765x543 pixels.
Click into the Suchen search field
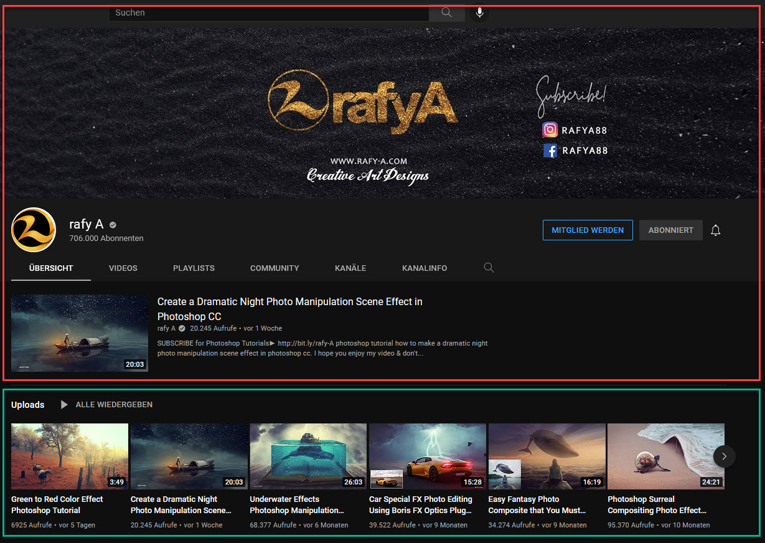(x=268, y=13)
